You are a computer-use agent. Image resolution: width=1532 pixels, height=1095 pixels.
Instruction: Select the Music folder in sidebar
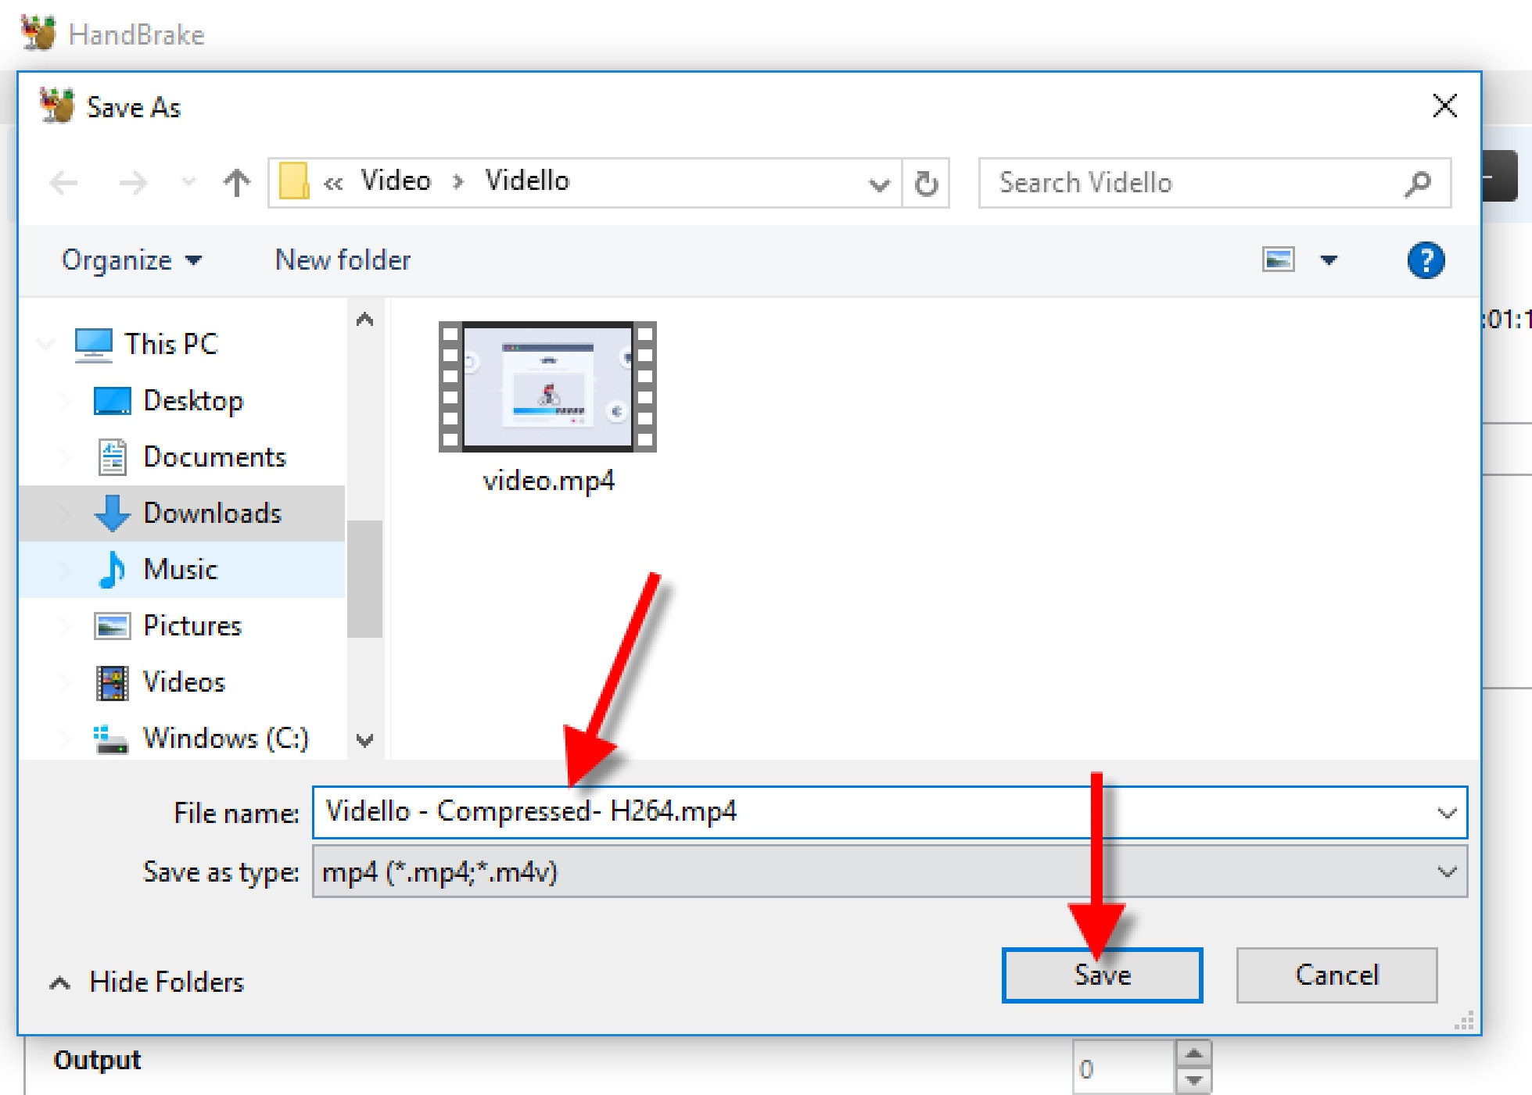[x=180, y=570]
